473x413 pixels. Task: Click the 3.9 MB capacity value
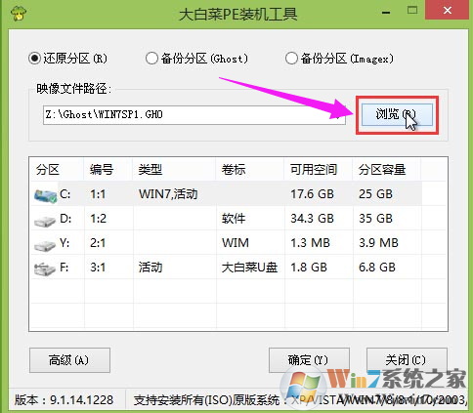click(x=378, y=243)
